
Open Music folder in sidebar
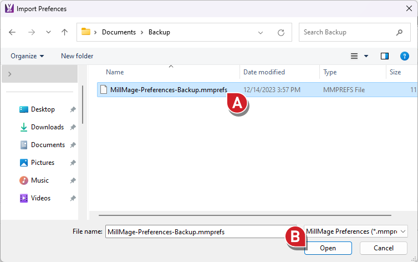coord(39,180)
